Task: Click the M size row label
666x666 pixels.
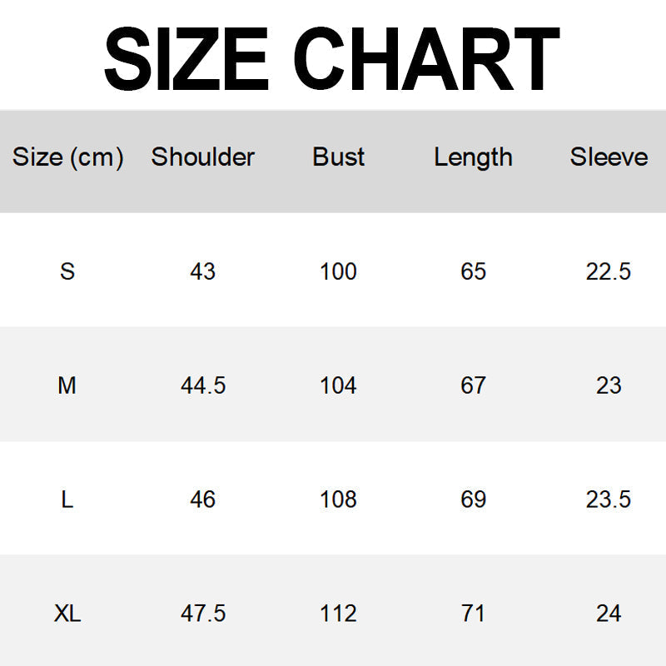Action: pyautogui.click(x=67, y=385)
